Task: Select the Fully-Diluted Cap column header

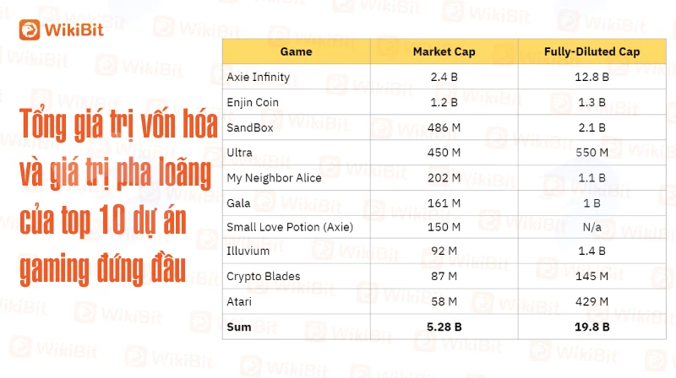Action: [x=592, y=51]
